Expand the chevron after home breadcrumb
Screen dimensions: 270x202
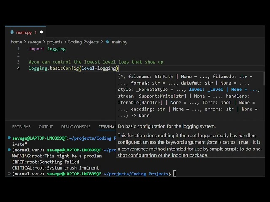tap(25, 42)
